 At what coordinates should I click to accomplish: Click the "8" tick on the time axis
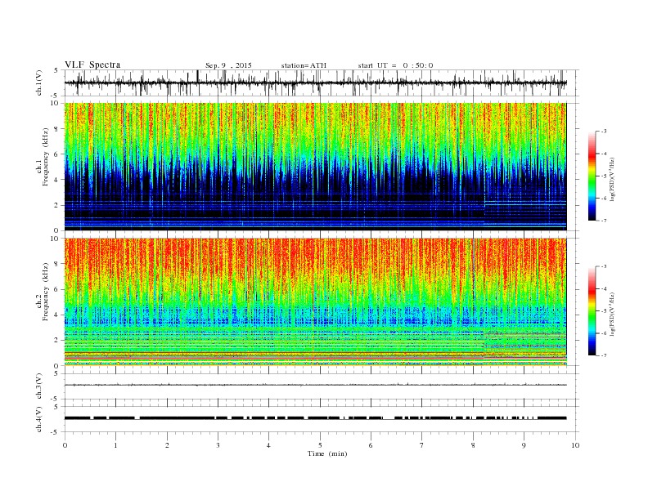(473, 445)
